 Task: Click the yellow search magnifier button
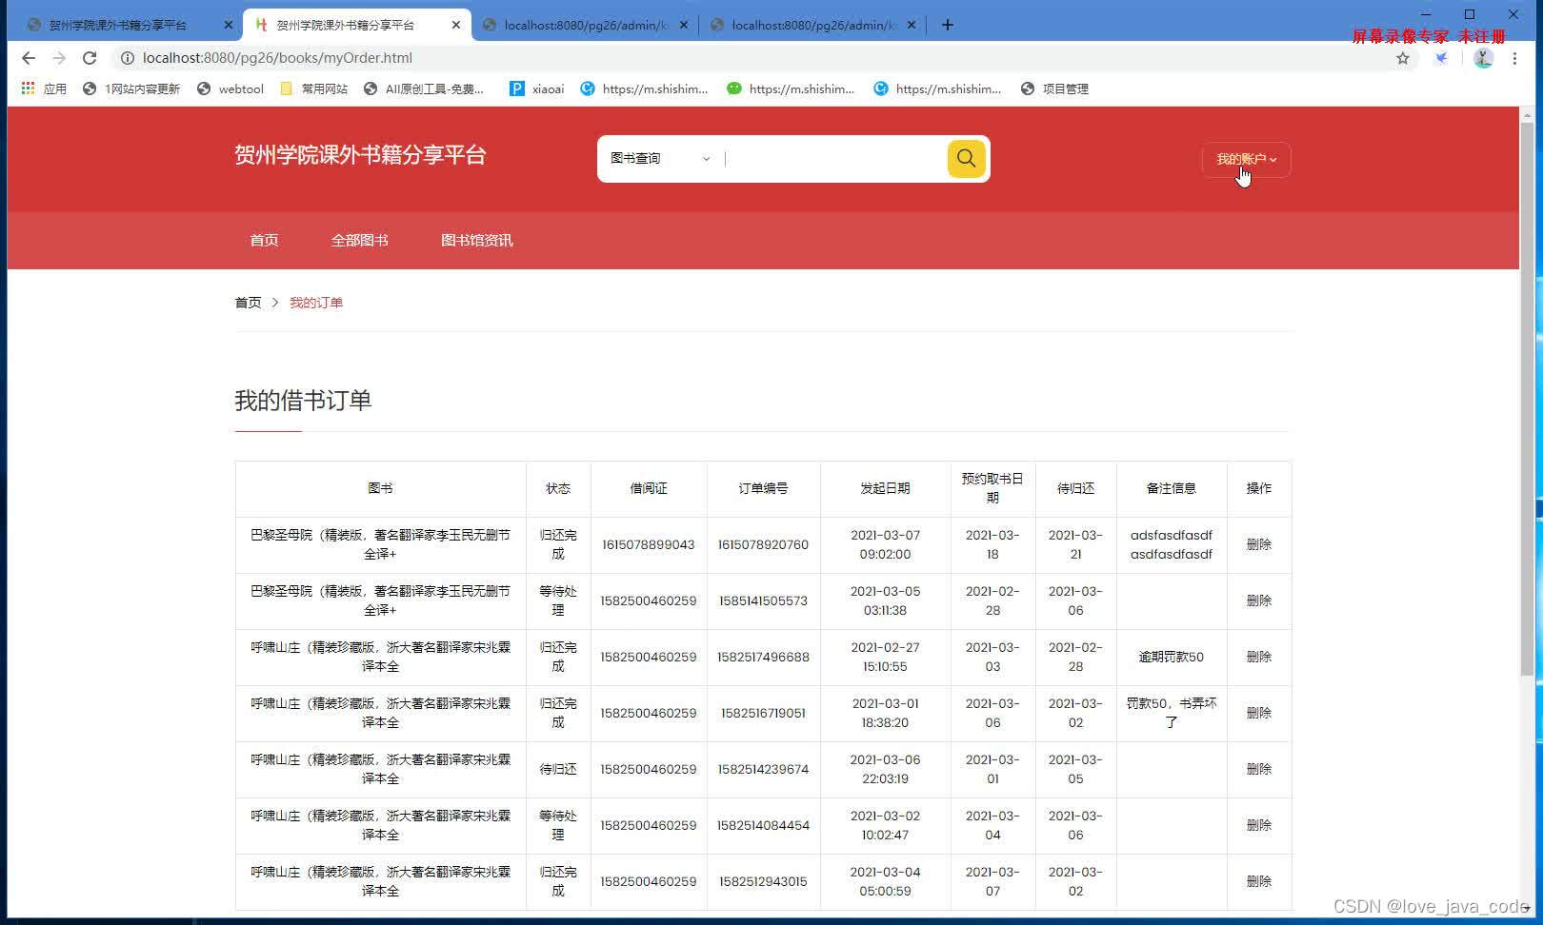point(966,158)
